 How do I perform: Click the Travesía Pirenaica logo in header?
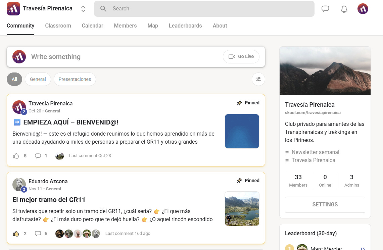pos(13,9)
